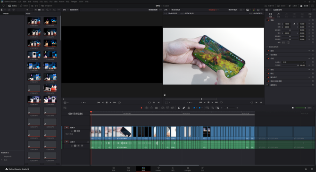Click the Insert clip icon

click(x=162, y=108)
